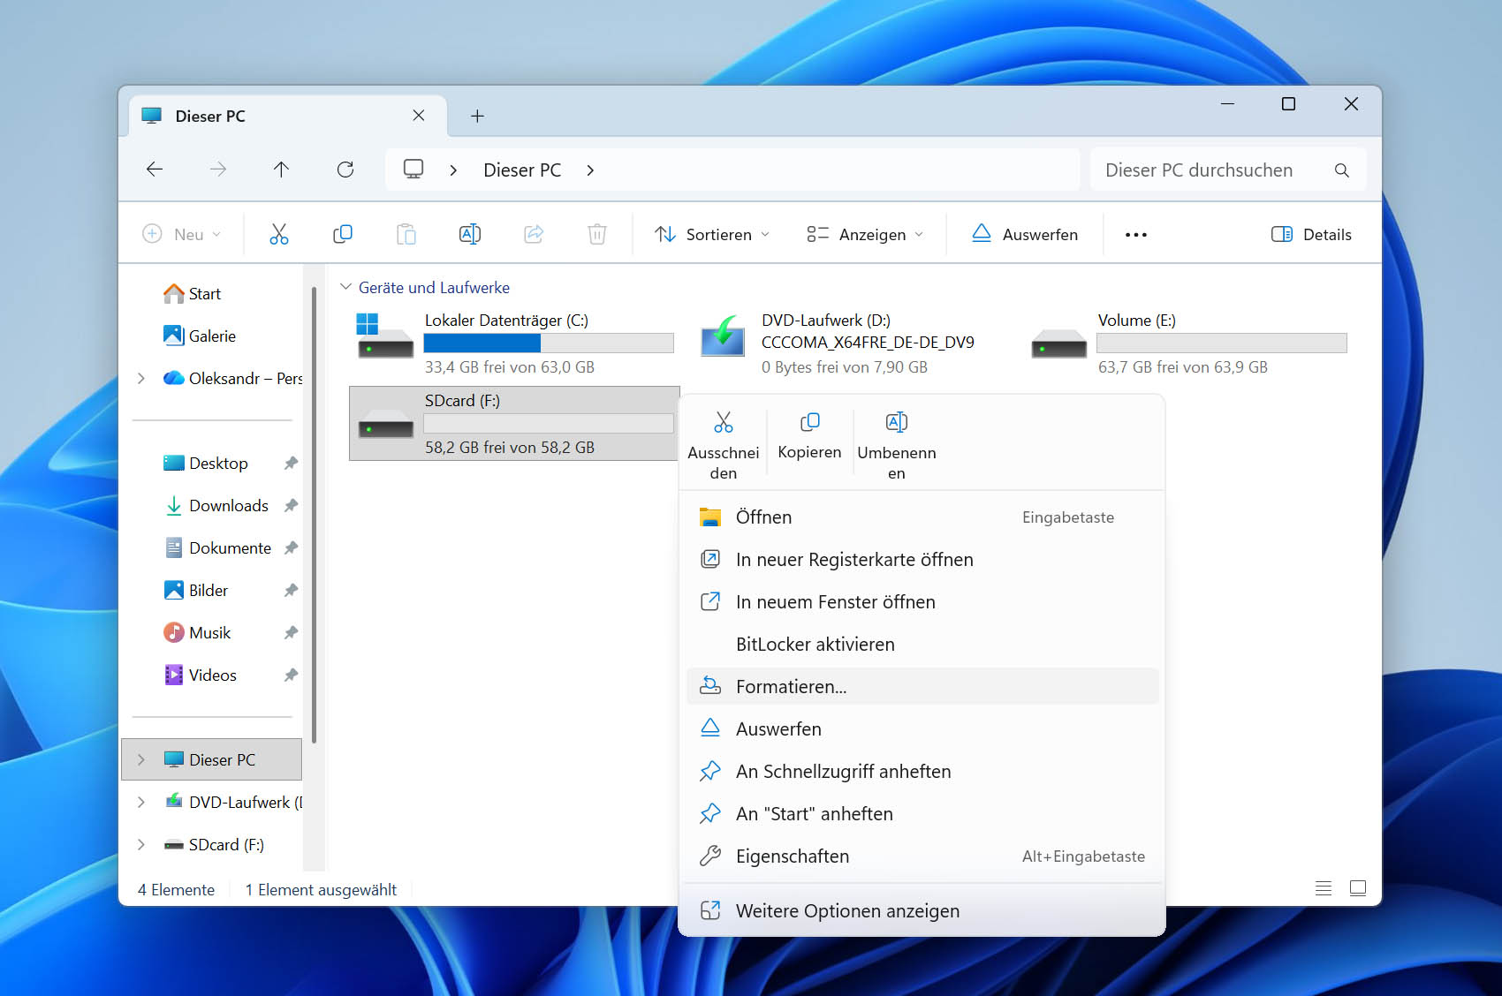Click the Paste clipboard icon in toolbar
This screenshot has height=996, width=1502.
coord(406,234)
